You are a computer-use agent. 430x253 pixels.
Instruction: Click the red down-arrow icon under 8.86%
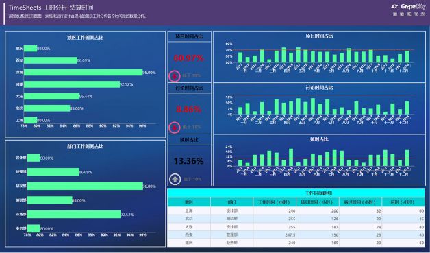point(175,128)
